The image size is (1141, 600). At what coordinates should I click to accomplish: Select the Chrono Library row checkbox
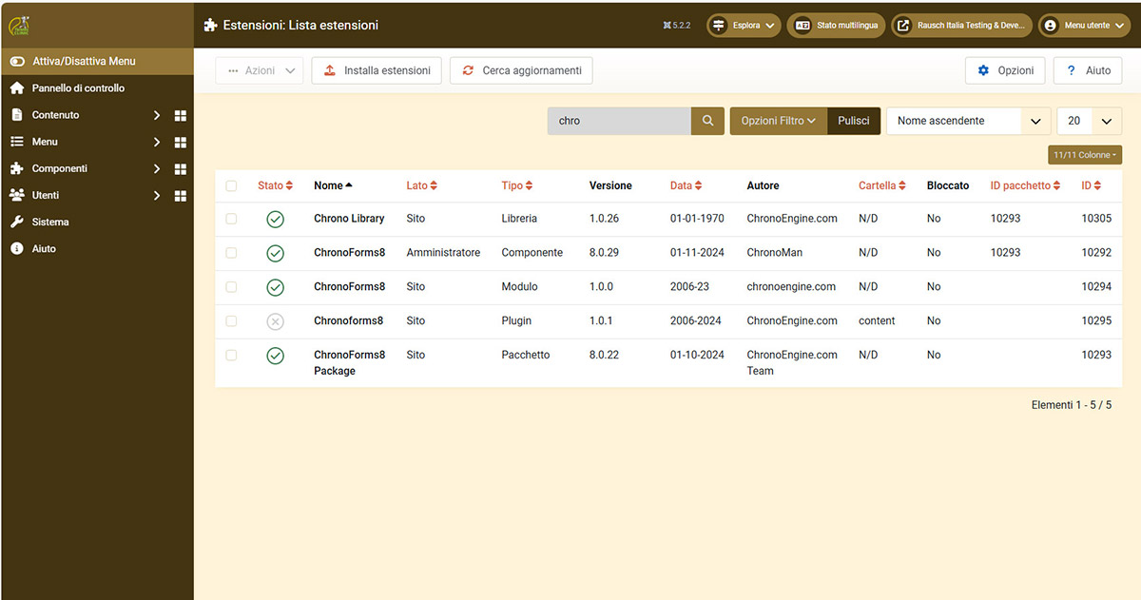pyautogui.click(x=231, y=219)
